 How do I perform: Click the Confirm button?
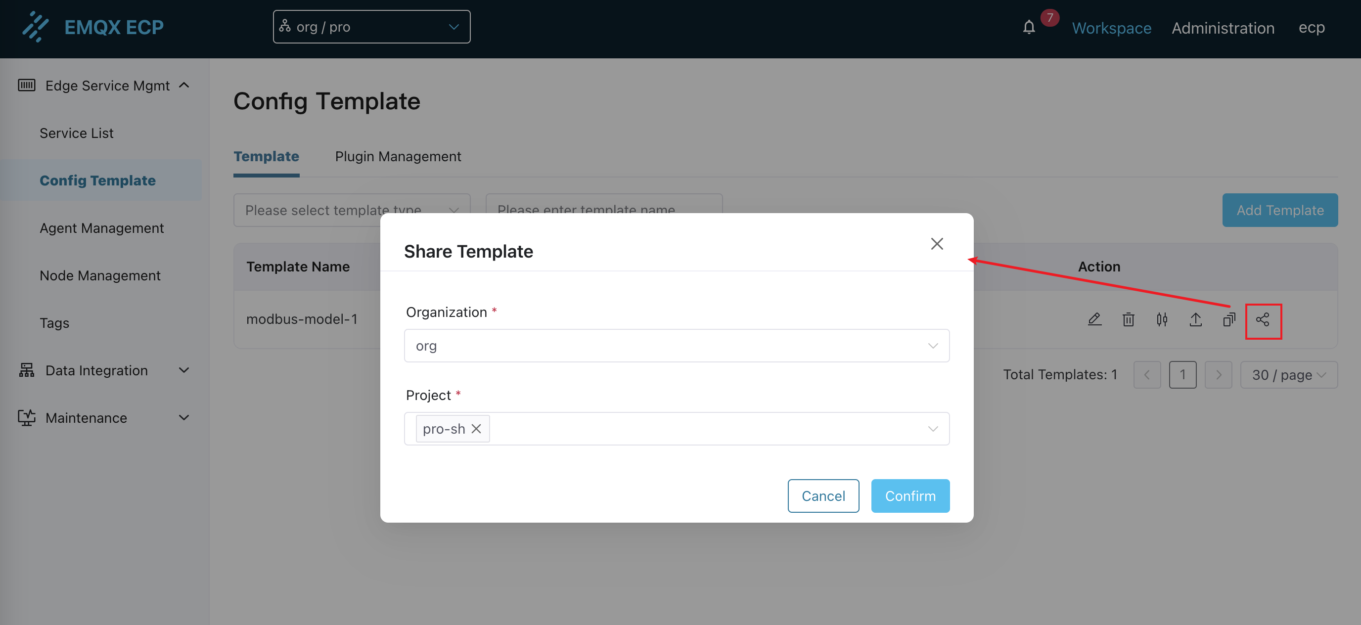pyautogui.click(x=909, y=495)
